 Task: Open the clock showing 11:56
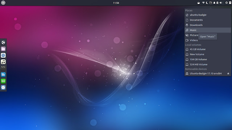click(x=116, y=3)
